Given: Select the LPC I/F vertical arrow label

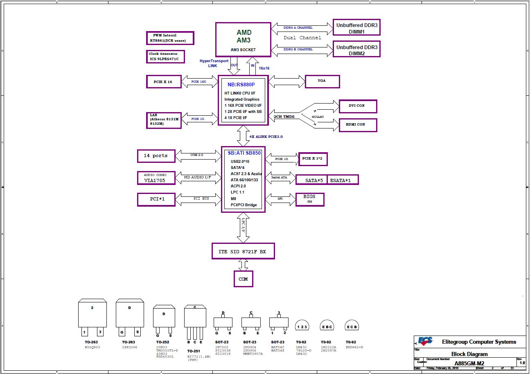Looking at the screenshot, I should [243, 225].
